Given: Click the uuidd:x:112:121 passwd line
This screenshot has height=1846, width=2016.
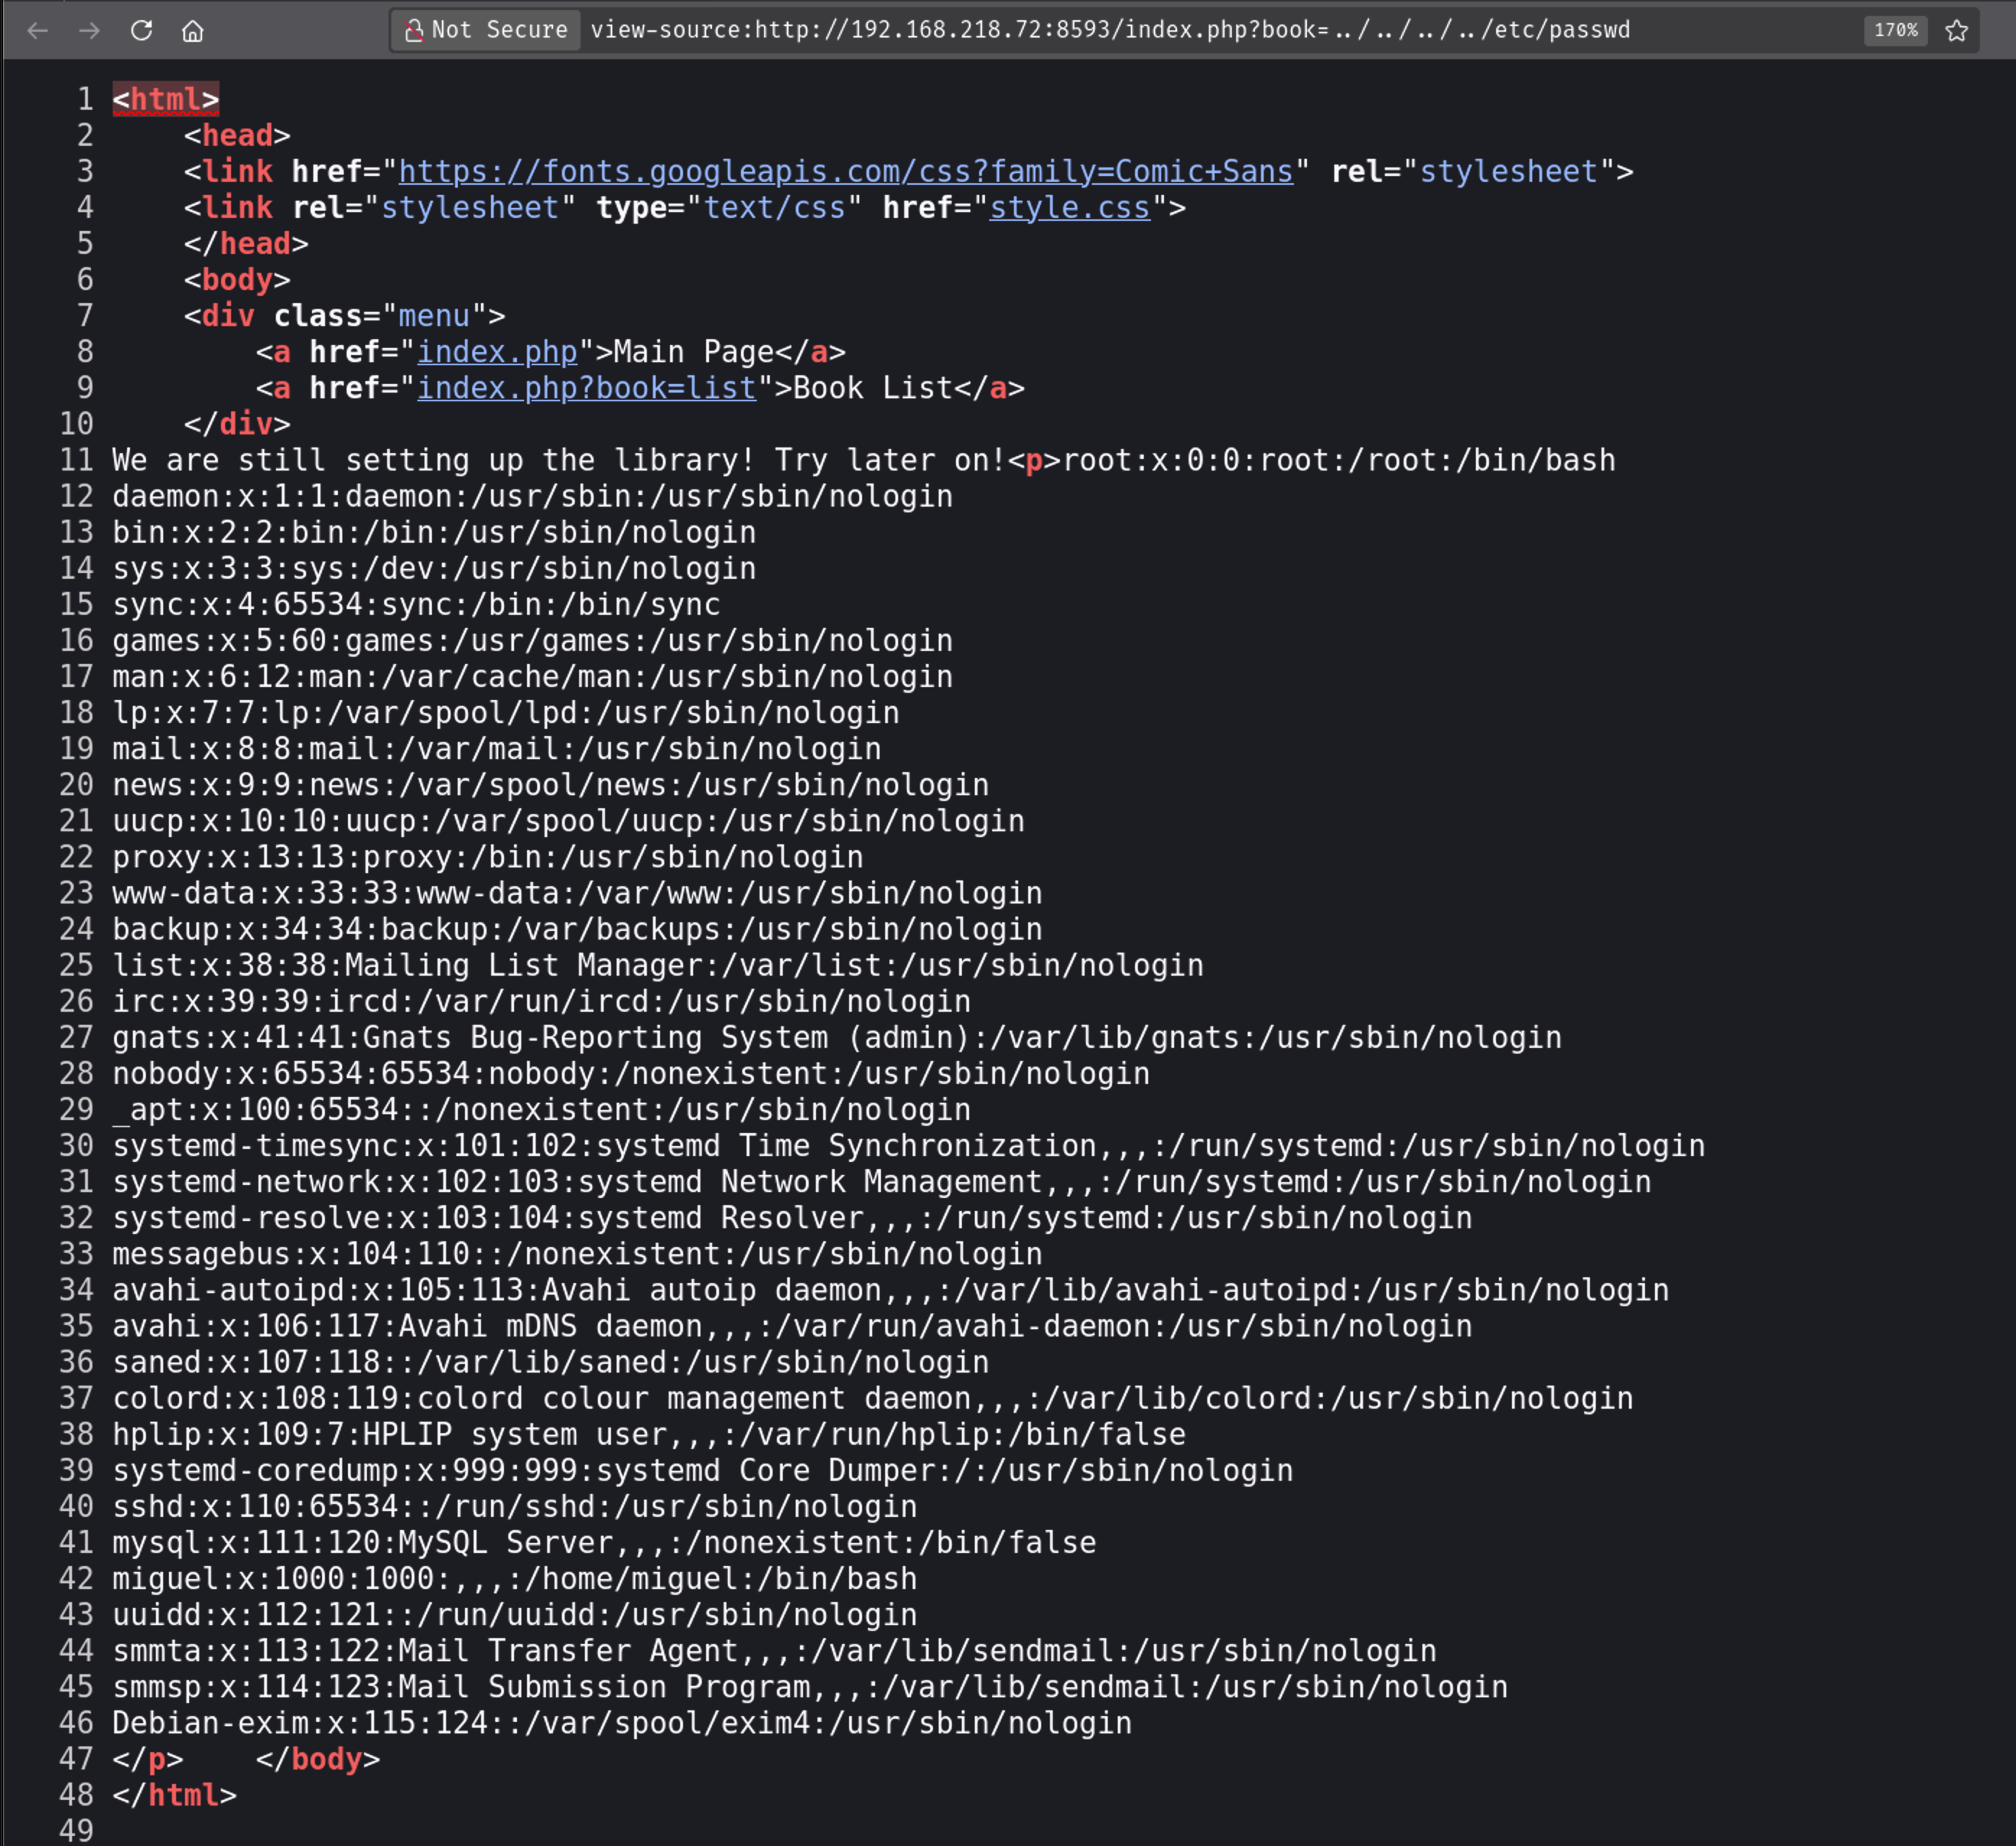Looking at the screenshot, I should (515, 1614).
